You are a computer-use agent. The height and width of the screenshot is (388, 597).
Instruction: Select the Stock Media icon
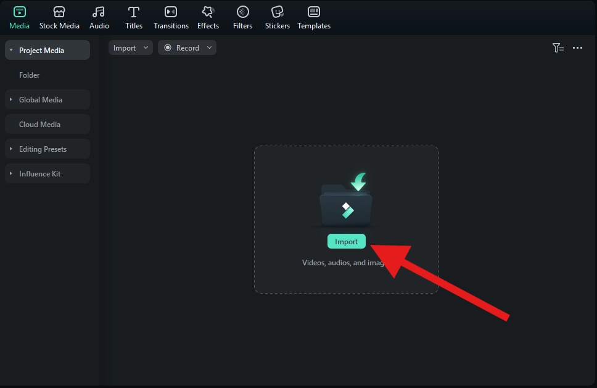pyautogui.click(x=59, y=11)
